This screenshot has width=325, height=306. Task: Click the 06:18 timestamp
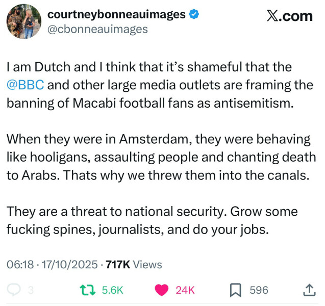[x=20, y=264]
